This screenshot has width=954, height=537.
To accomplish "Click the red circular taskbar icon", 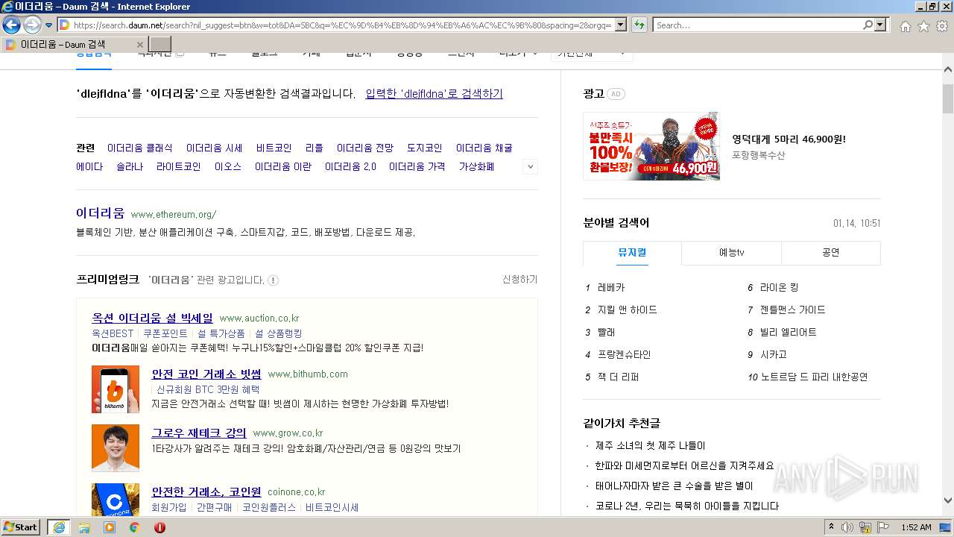I will [159, 527].
